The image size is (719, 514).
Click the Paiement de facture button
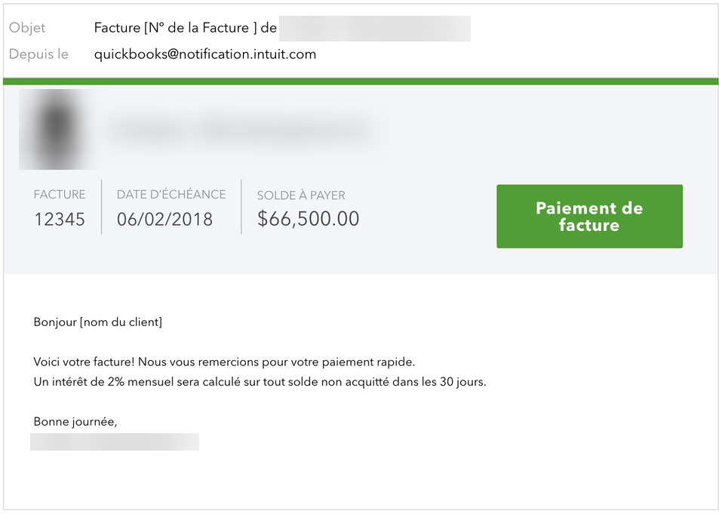589,217
